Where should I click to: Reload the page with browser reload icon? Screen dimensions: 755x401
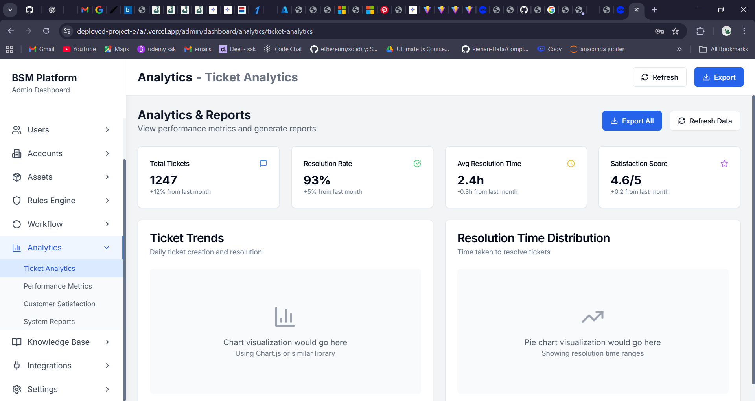46,31
